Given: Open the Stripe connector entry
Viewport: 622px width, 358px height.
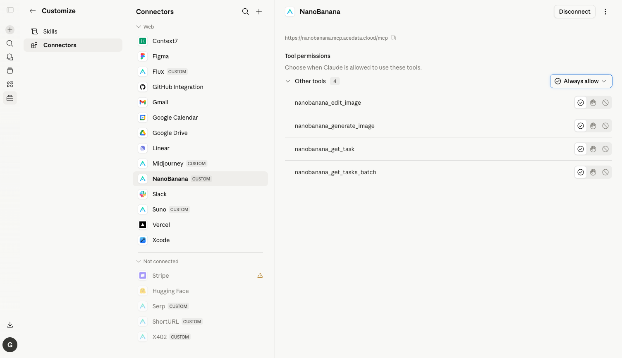Looking at the screenshot, I should click(200, 276).
